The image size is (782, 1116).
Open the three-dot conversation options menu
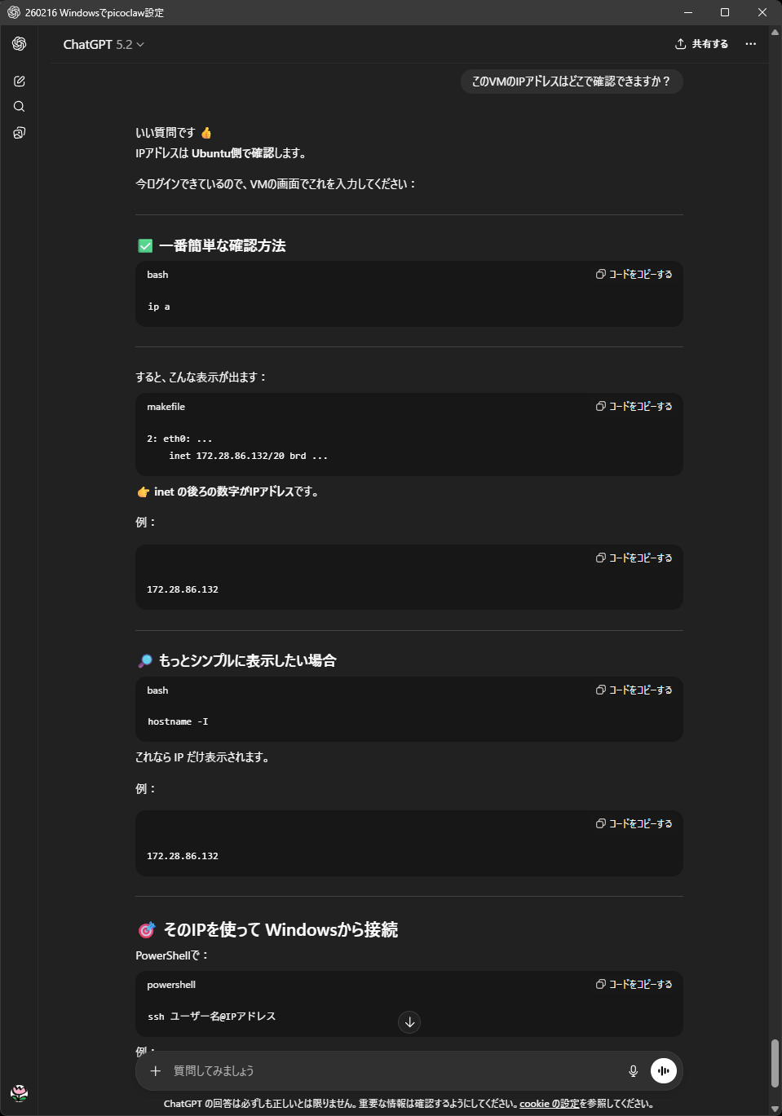[751, 44]
